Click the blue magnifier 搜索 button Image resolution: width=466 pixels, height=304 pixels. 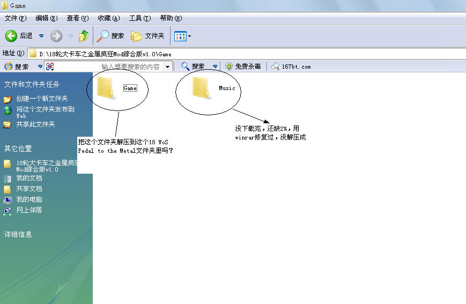193,66
